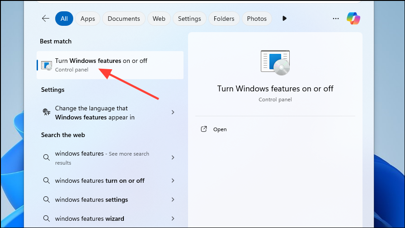Screen dimensions: 405x228
Task: Click search icon beside 'windows features settings'
Action: point(47,199)
